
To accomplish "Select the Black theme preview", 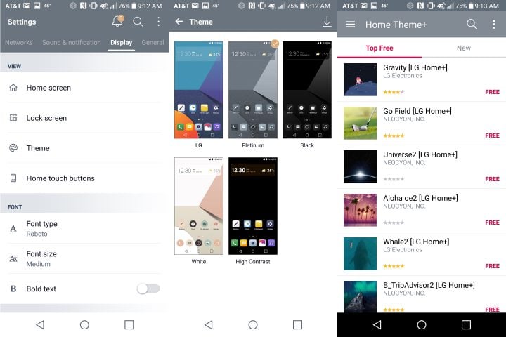I will pyautogui.click(x=307, y=90).
